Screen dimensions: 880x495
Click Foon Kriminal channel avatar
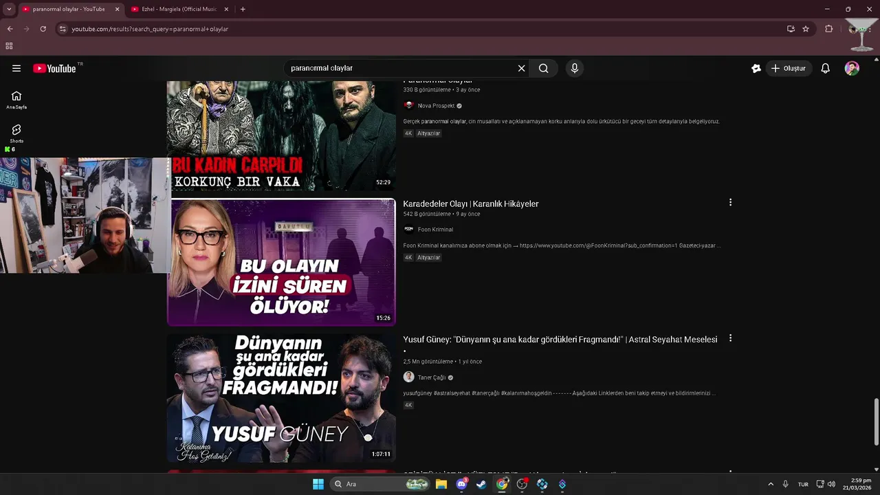(408, 230)
